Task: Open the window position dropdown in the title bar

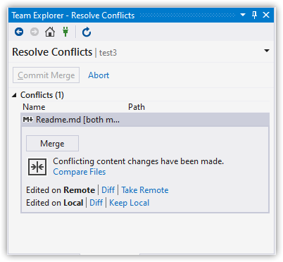Action: click(243, 15)
